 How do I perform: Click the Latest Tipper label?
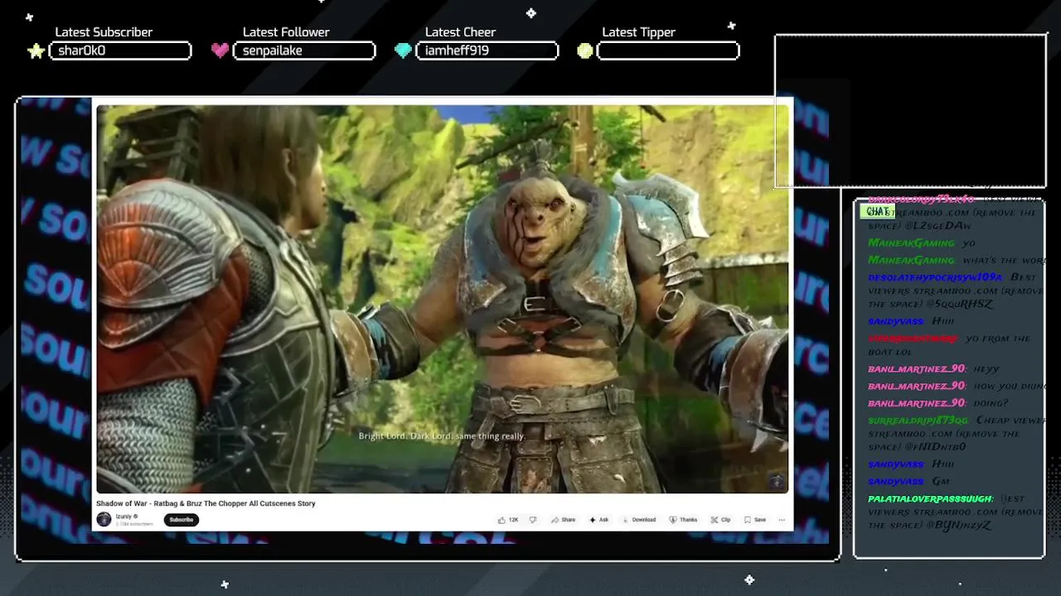click(x=638, y=32)
